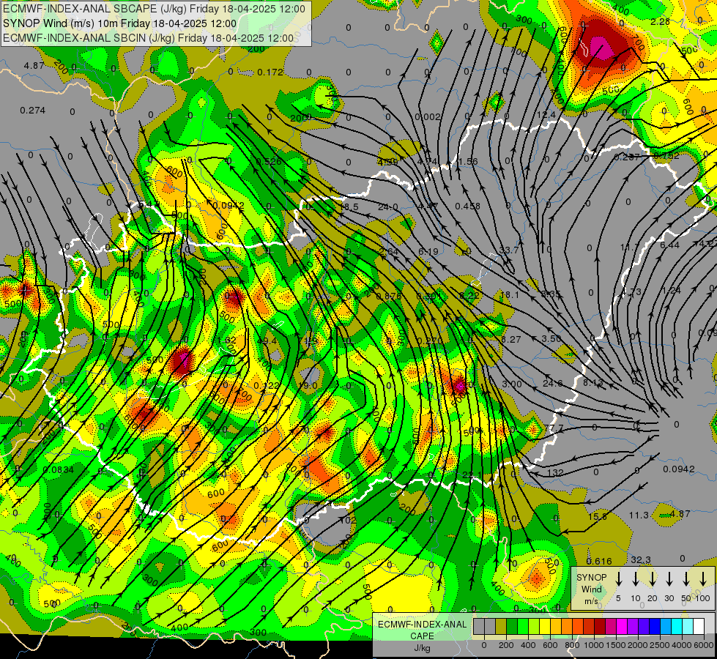Screen dimensions: 717x659
Task: Click the 22.1 value on the map
Action: coord(472,475)
